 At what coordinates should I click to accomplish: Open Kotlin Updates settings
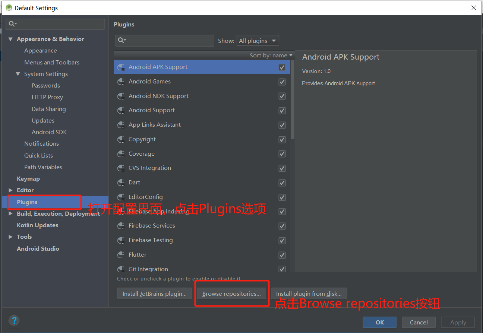pyautogui.click(x=38, y=225)
